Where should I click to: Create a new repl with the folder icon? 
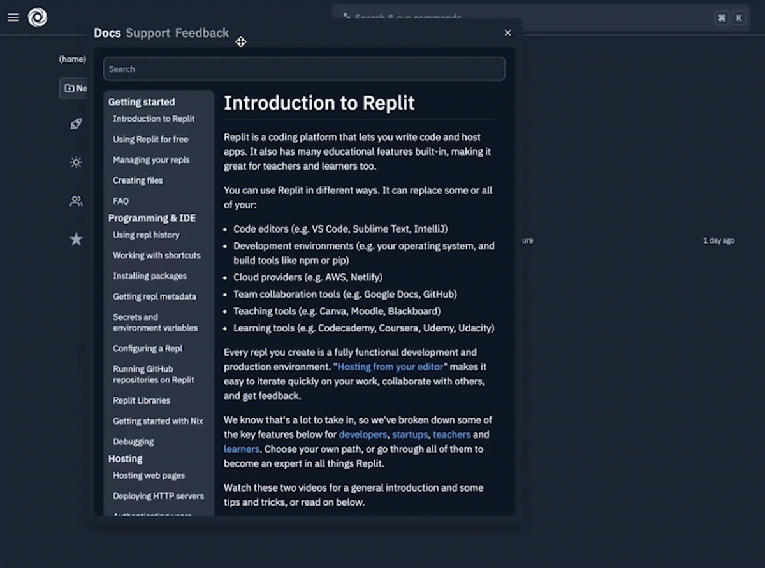coord(70,88)
